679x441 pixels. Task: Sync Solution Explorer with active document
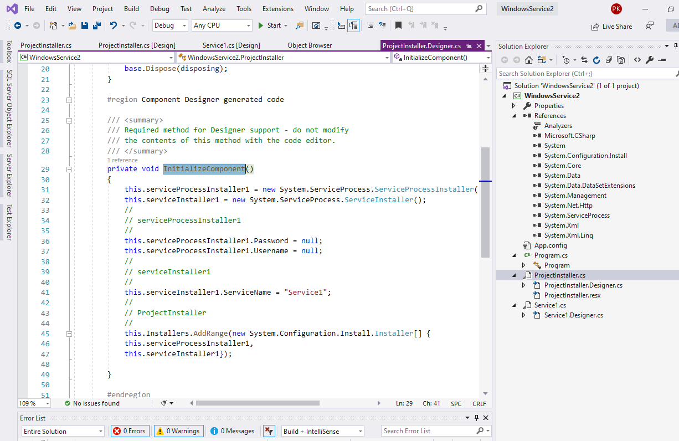(584, 59)
